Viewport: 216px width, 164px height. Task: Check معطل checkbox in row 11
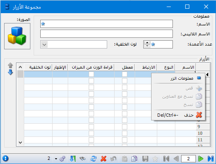(124, 140)
